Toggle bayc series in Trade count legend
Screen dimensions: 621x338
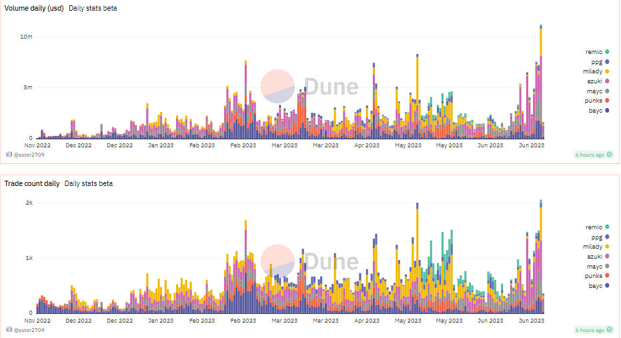click(x=598, y=286)
